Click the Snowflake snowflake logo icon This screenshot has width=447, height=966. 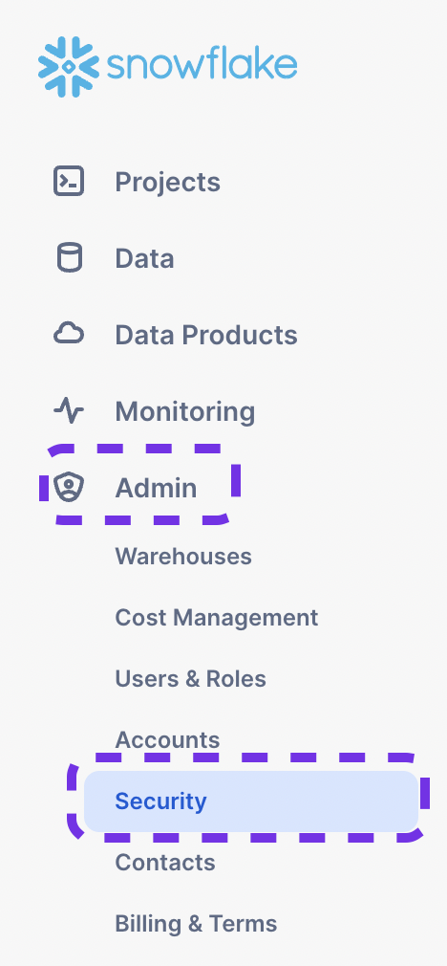coord(68,67)
